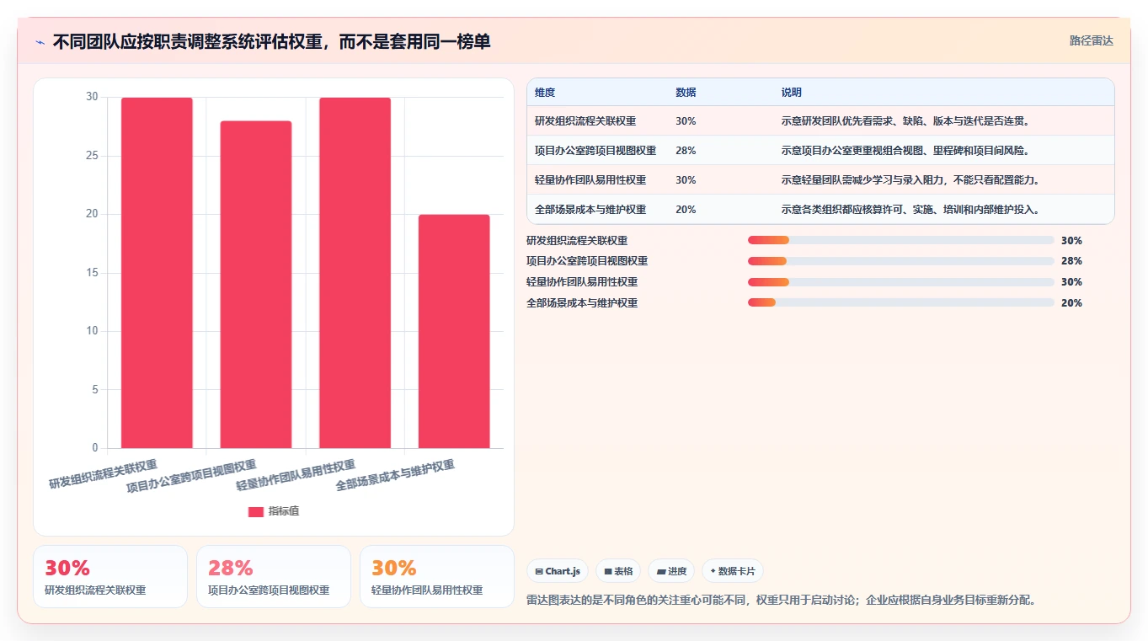Screen dimensions: 1148x641
Task: Click the page title 不同团队应按职责调整系统评估权重，而不是套用同一榜单
Action: [x=271, y=41]
